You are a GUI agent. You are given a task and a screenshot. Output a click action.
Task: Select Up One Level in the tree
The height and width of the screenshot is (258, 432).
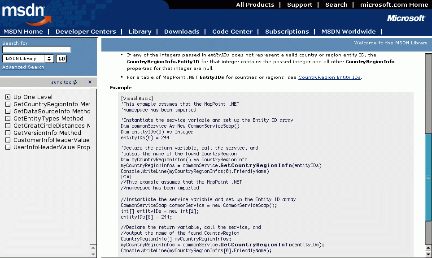coord(33,97)
